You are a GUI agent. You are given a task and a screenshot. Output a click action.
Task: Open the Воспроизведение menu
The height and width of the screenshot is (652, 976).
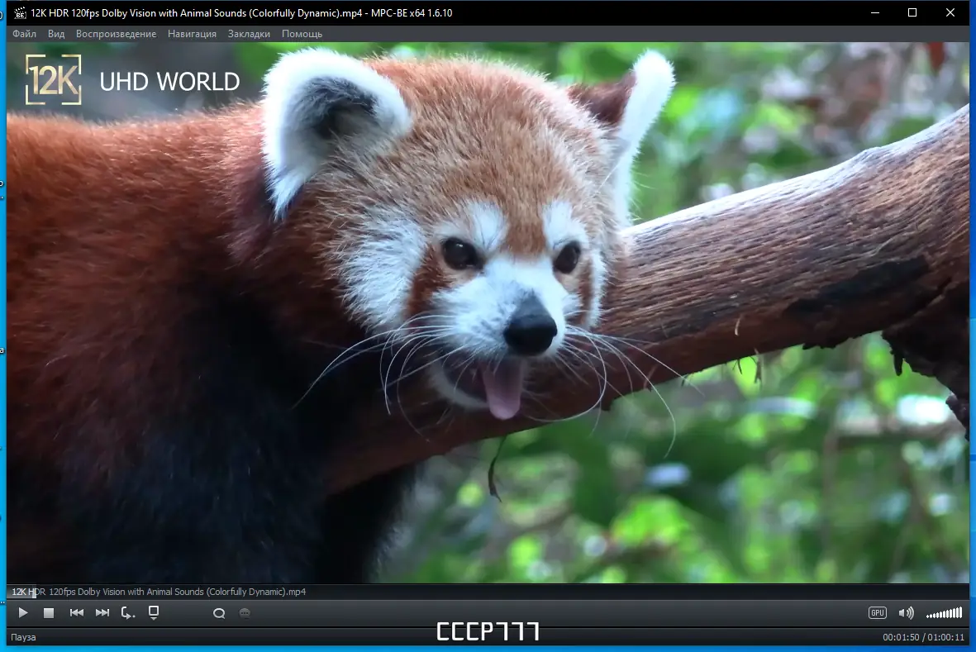[115, 34]
